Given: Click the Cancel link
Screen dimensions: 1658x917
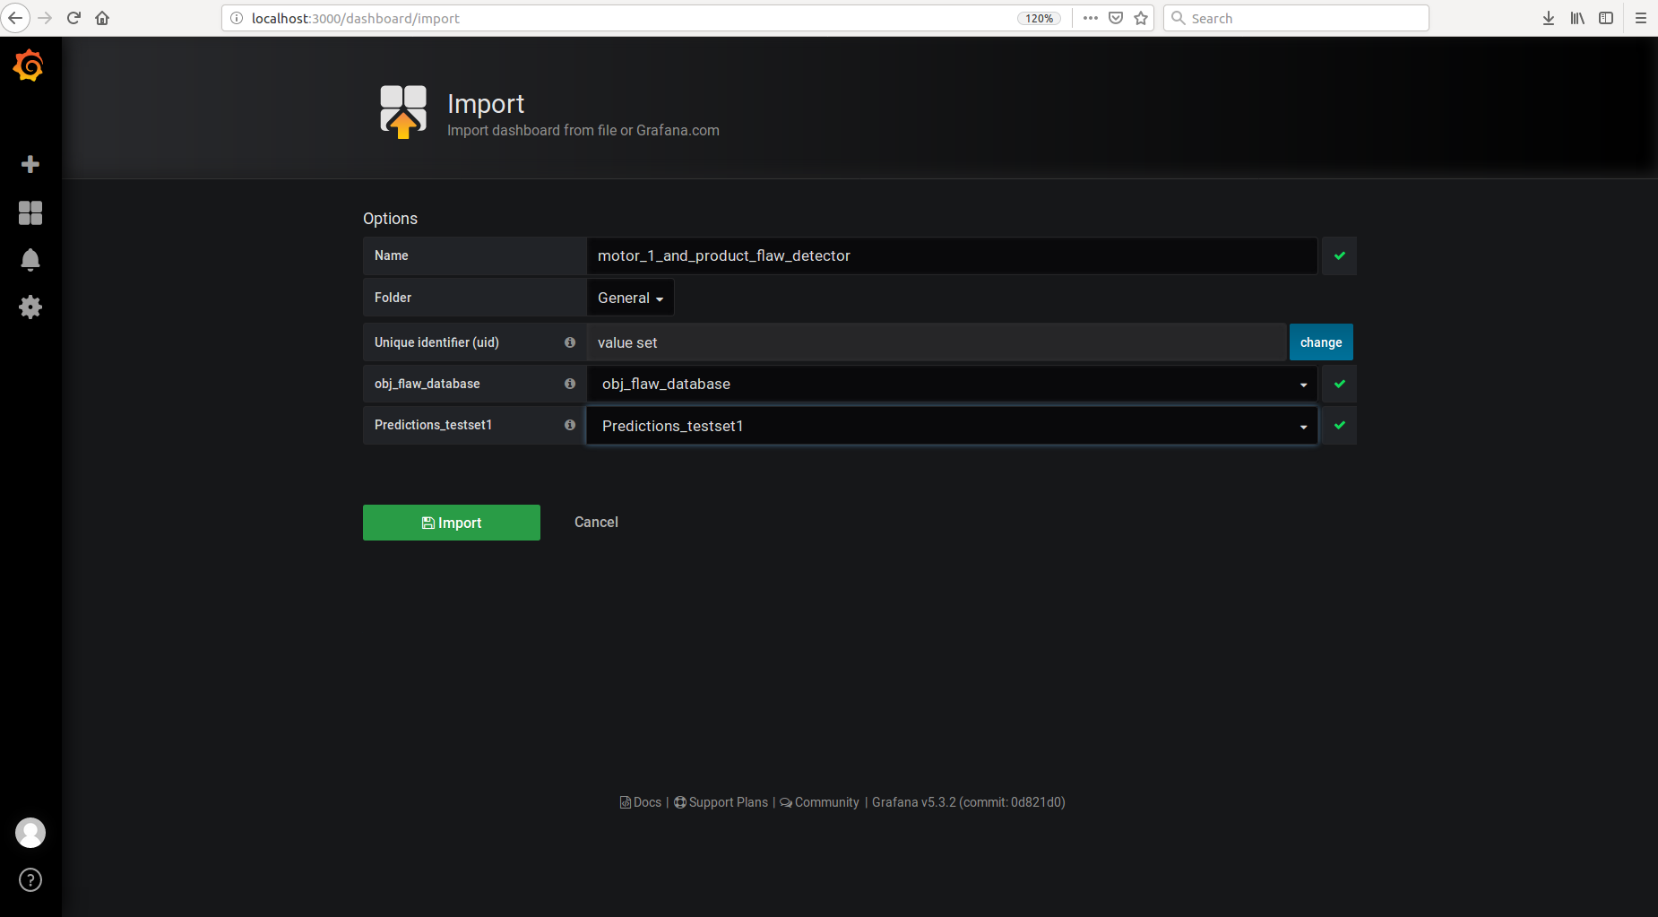Looking at the screenshot, I should point(596,522).
